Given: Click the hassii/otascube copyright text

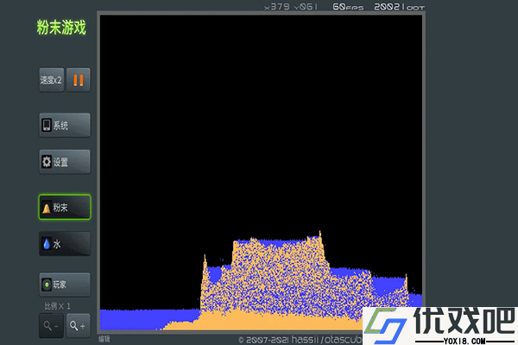Looking at the screenshot, I should (300, 340).
